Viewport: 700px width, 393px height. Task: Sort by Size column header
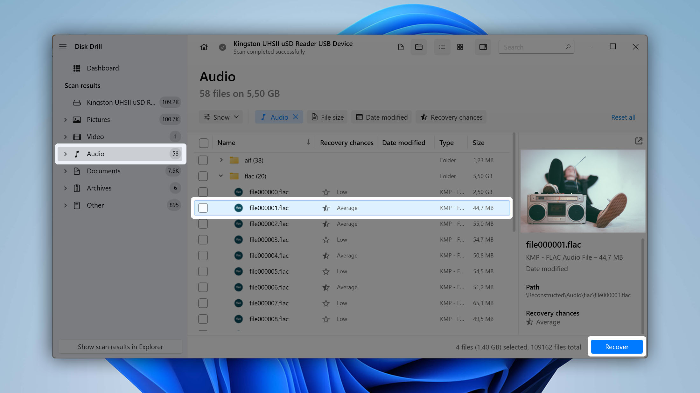point(478,143)
